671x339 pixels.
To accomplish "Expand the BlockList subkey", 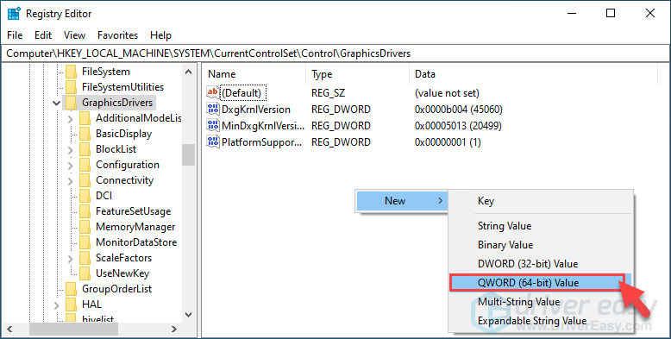I will pos(71,150).
